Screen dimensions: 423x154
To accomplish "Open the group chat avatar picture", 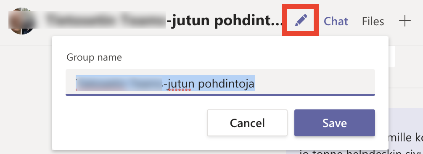I will click(x=21, y=21).
